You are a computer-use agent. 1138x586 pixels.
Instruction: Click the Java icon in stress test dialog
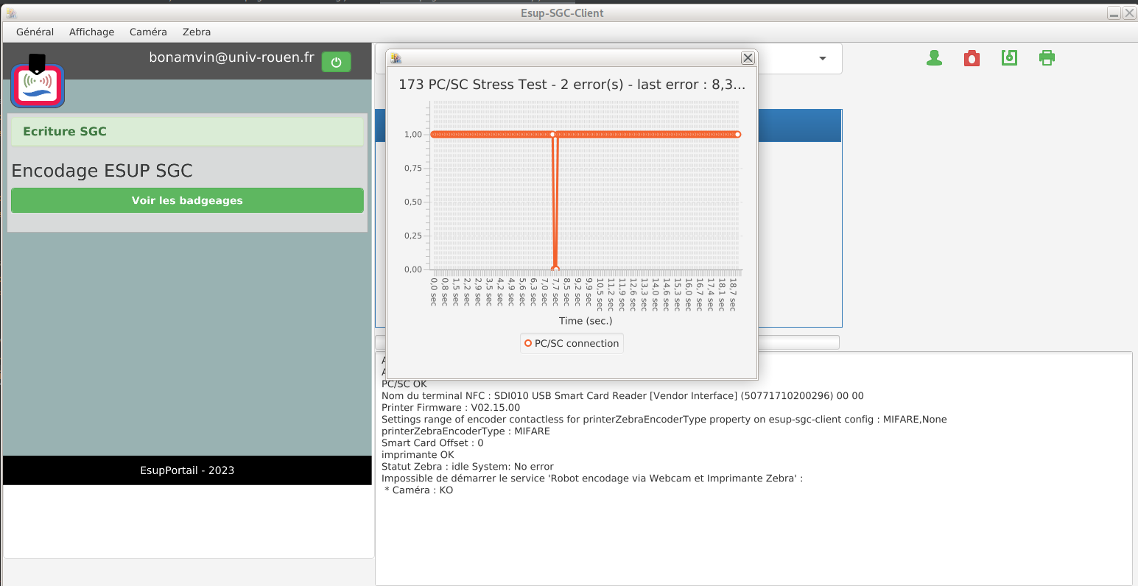point(396,58)
